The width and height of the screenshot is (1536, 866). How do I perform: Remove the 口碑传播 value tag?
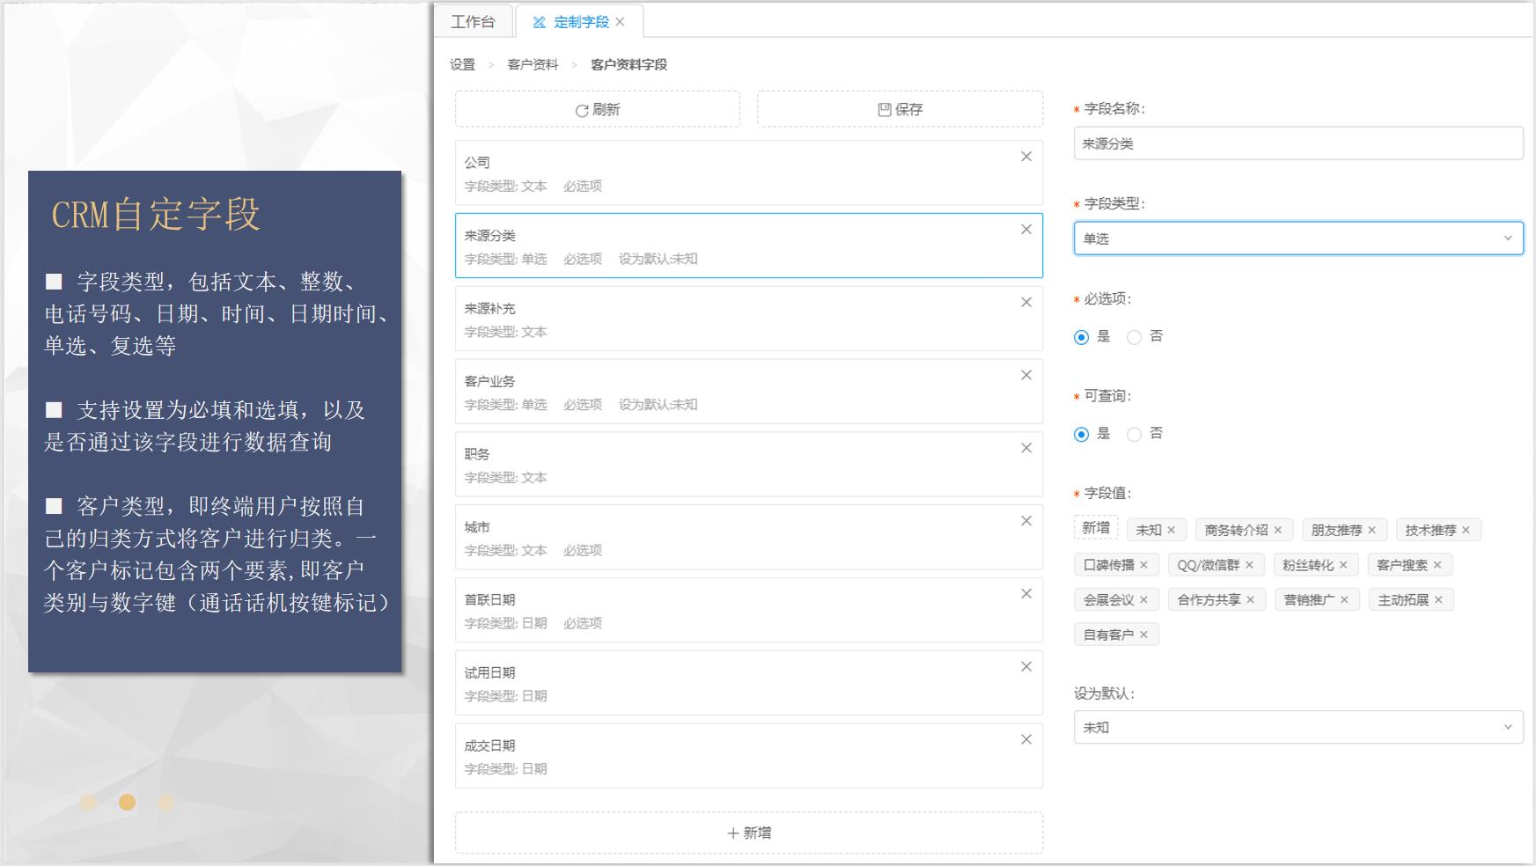[x=1144, y=565]
